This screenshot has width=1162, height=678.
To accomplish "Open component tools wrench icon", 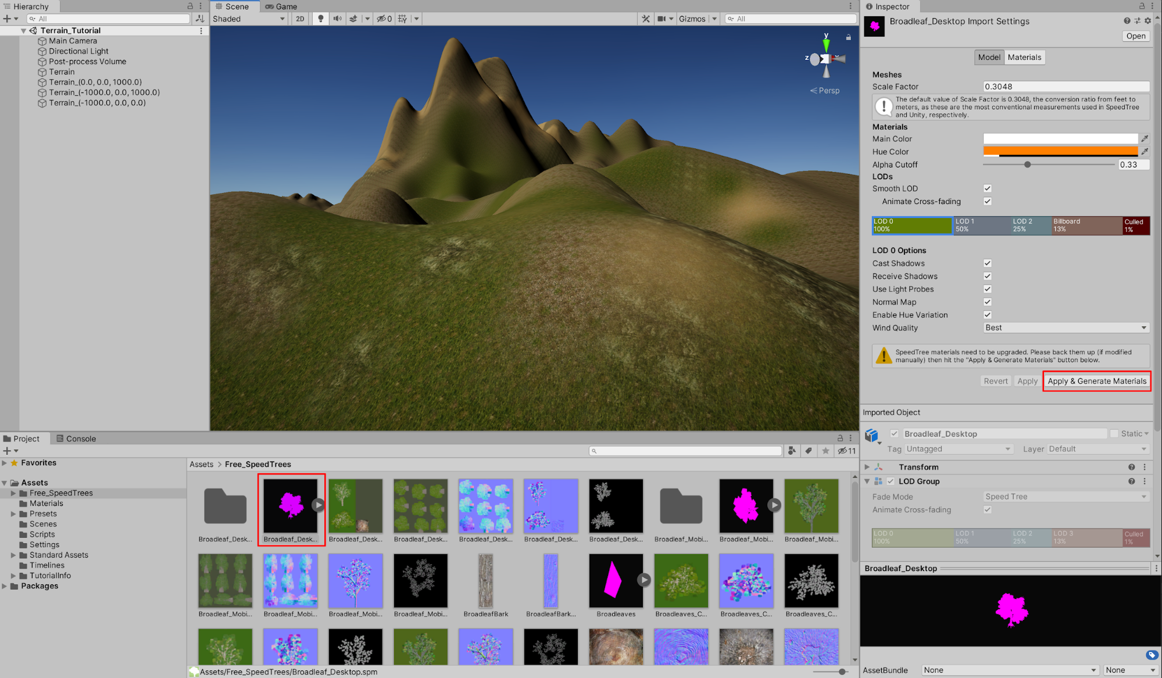I will pyautogui.click(x=646, y=19).
